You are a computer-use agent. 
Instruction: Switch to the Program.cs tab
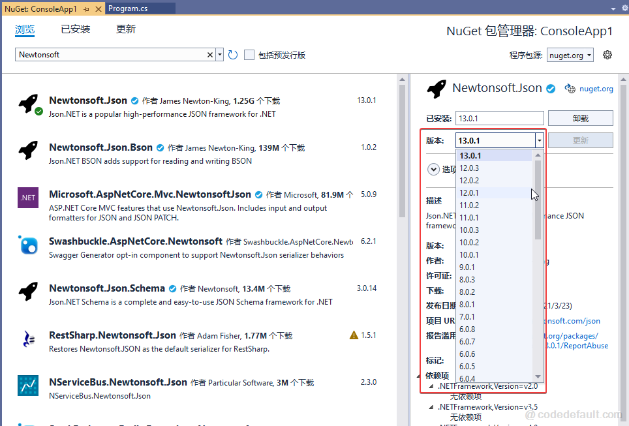[140, 8]
